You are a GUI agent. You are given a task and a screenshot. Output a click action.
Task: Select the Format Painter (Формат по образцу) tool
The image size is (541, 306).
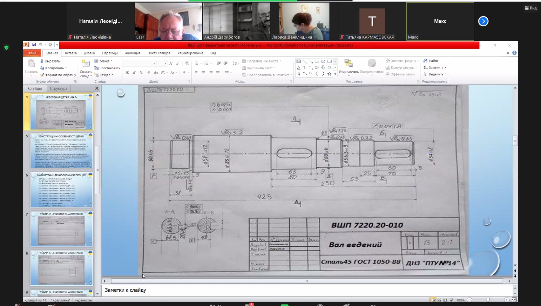coord(42,75)
